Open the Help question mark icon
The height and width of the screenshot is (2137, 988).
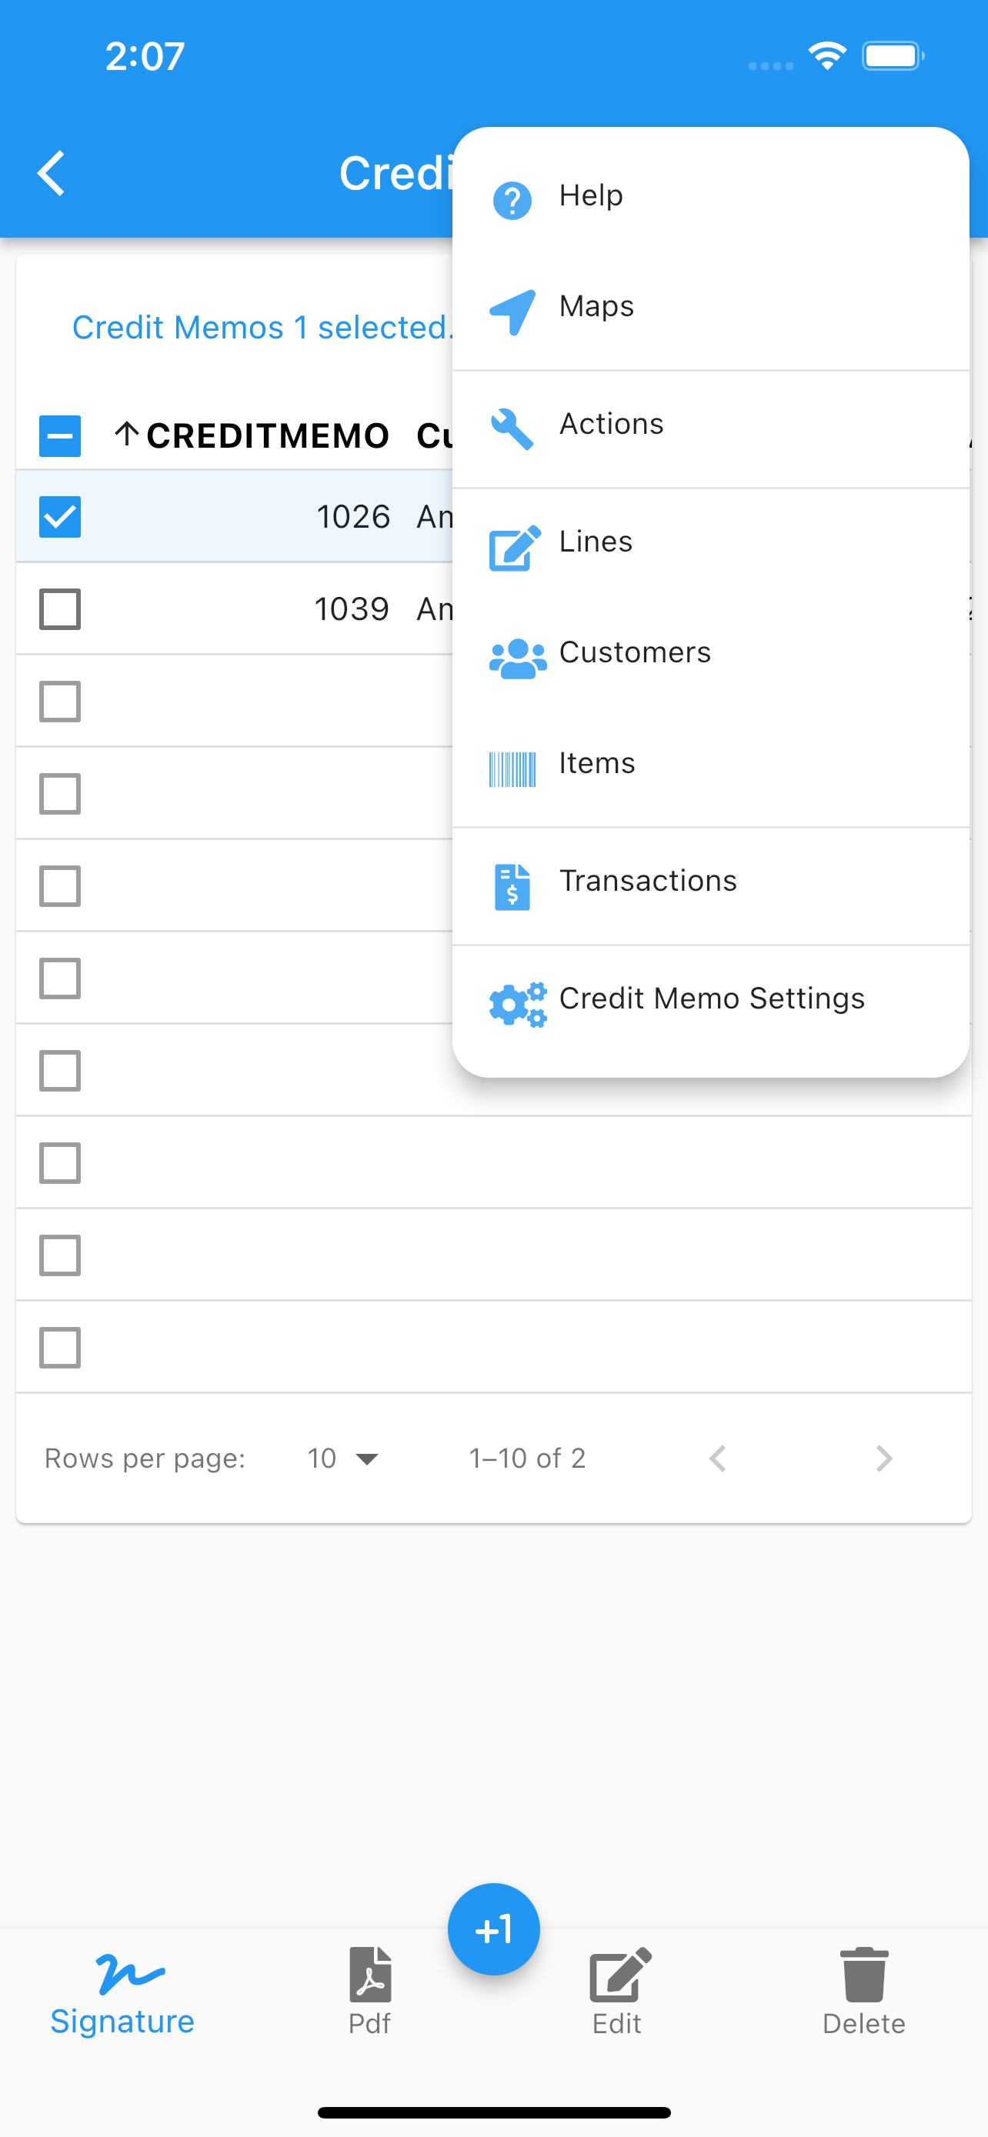(512, 200)
